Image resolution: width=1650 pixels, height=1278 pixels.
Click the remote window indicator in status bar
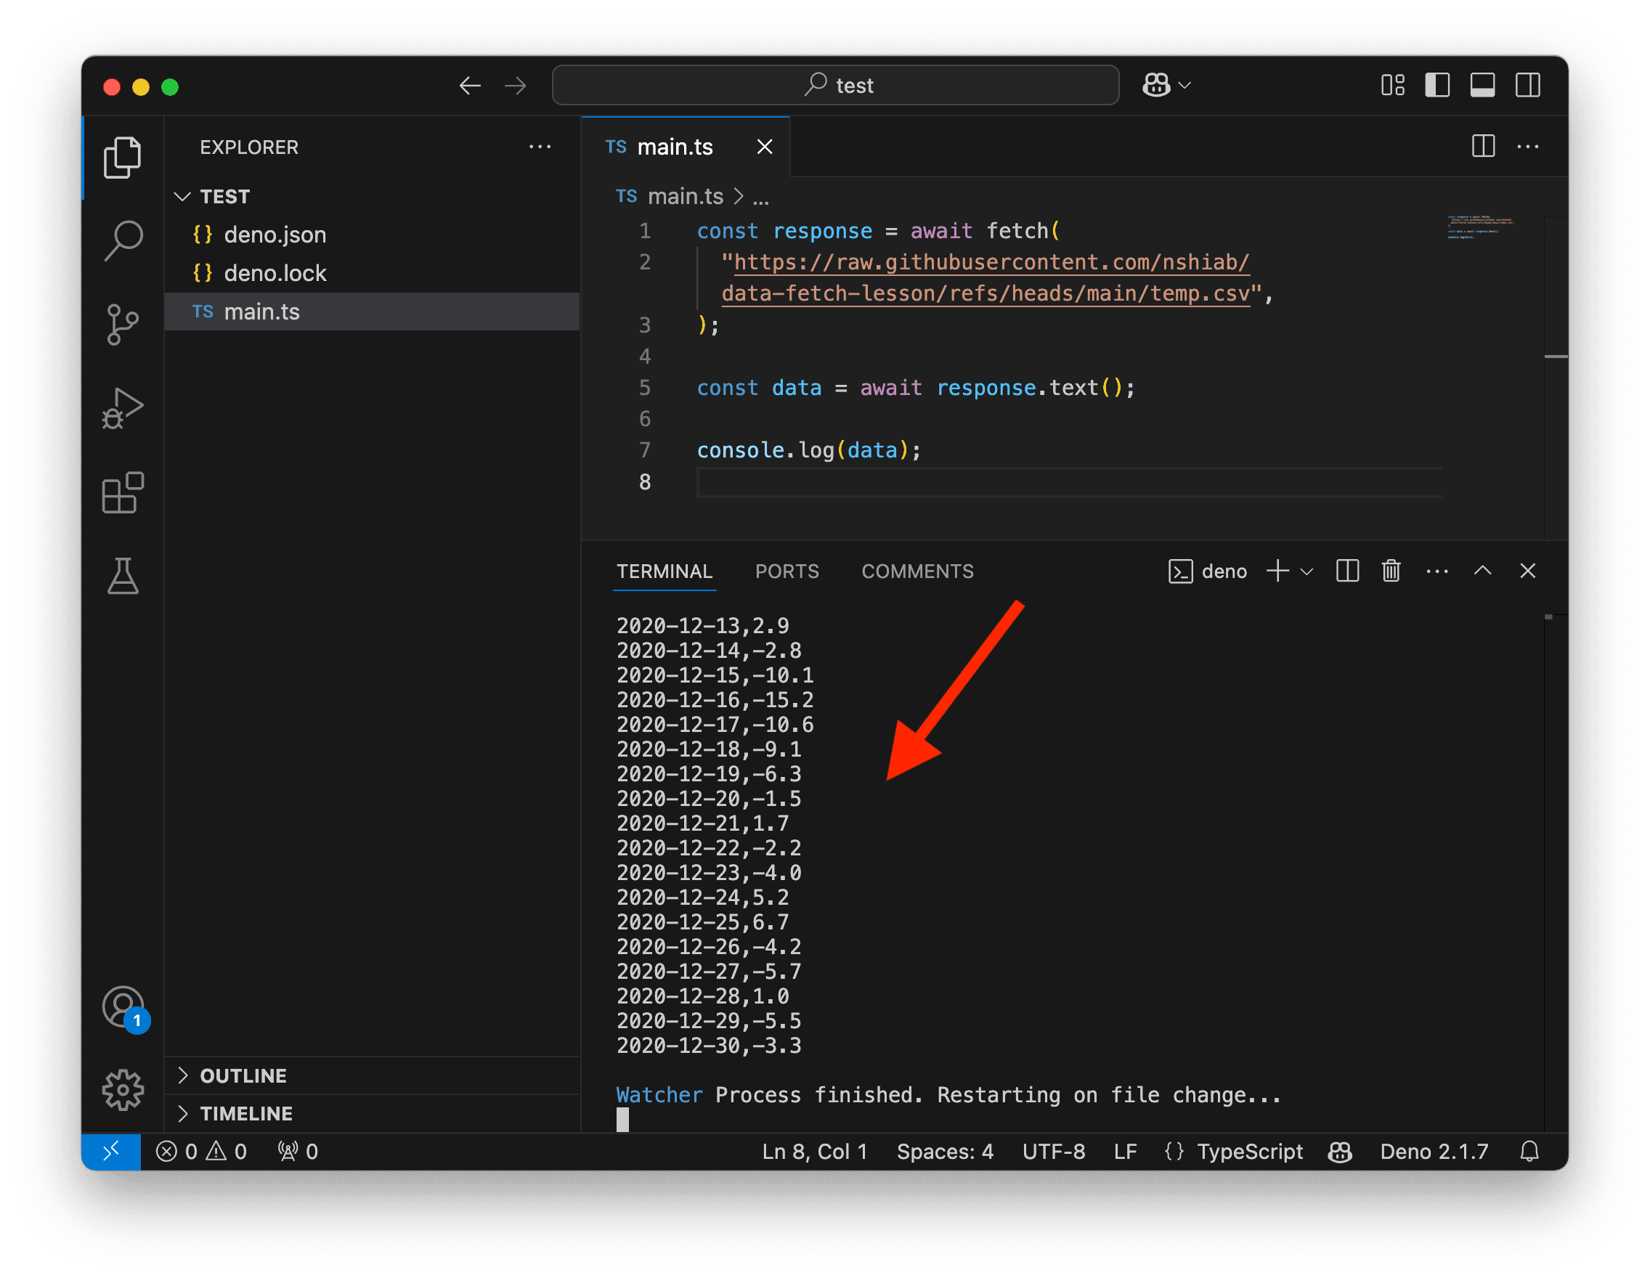point(111,1151)
